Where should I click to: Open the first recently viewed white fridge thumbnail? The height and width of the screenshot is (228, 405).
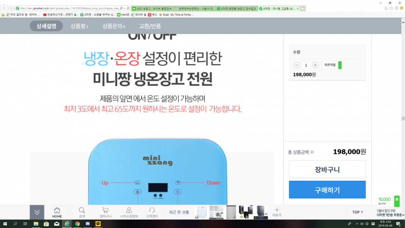[201, 212]
